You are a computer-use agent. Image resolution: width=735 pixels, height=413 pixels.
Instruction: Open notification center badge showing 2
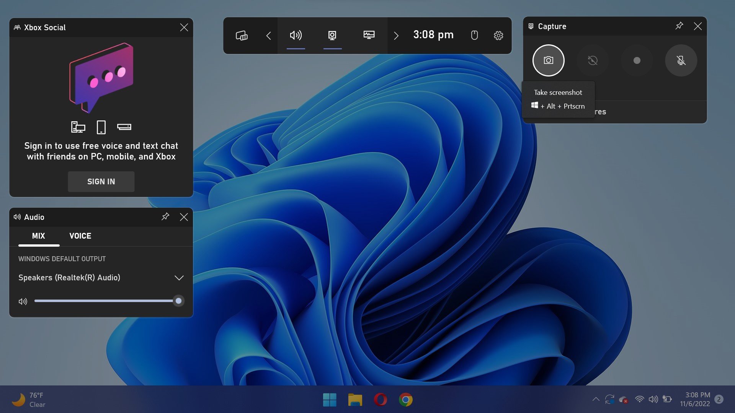(x=719, y=399)
